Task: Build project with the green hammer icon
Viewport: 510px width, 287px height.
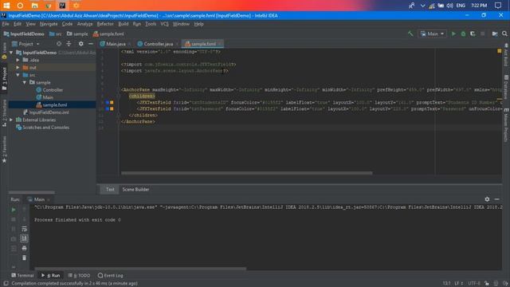Action: click(410, 33)
